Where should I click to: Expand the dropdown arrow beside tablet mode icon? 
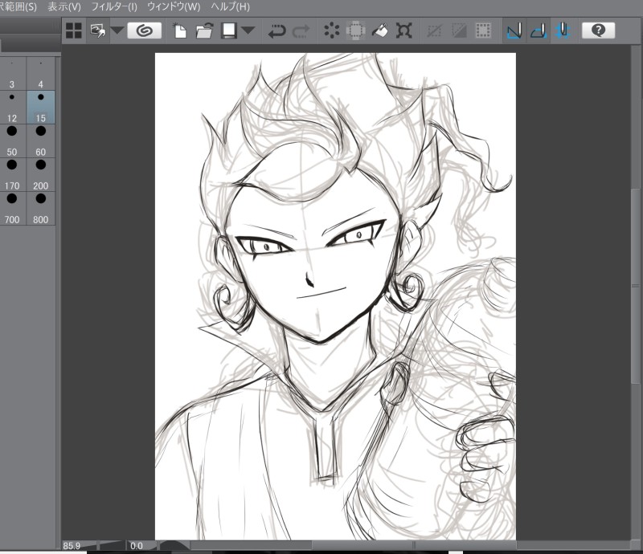pyautogui.click(x=117, y=31)
